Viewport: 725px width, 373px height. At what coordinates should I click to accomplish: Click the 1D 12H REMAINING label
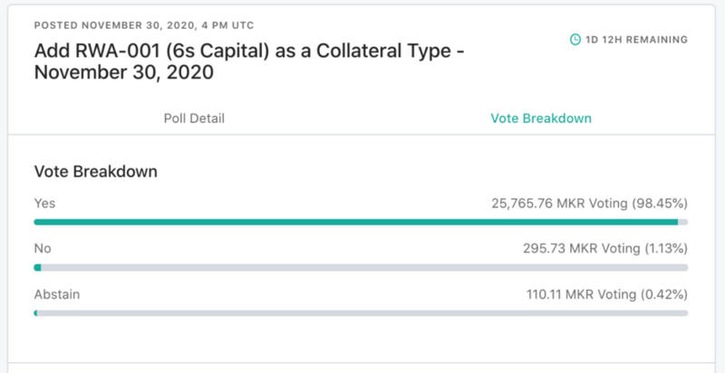(x=637, y=40)
